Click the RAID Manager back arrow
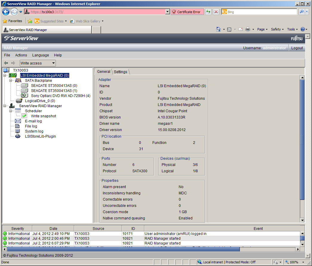The height and width of the screenshot is (266, 312). tap(6, 63)
